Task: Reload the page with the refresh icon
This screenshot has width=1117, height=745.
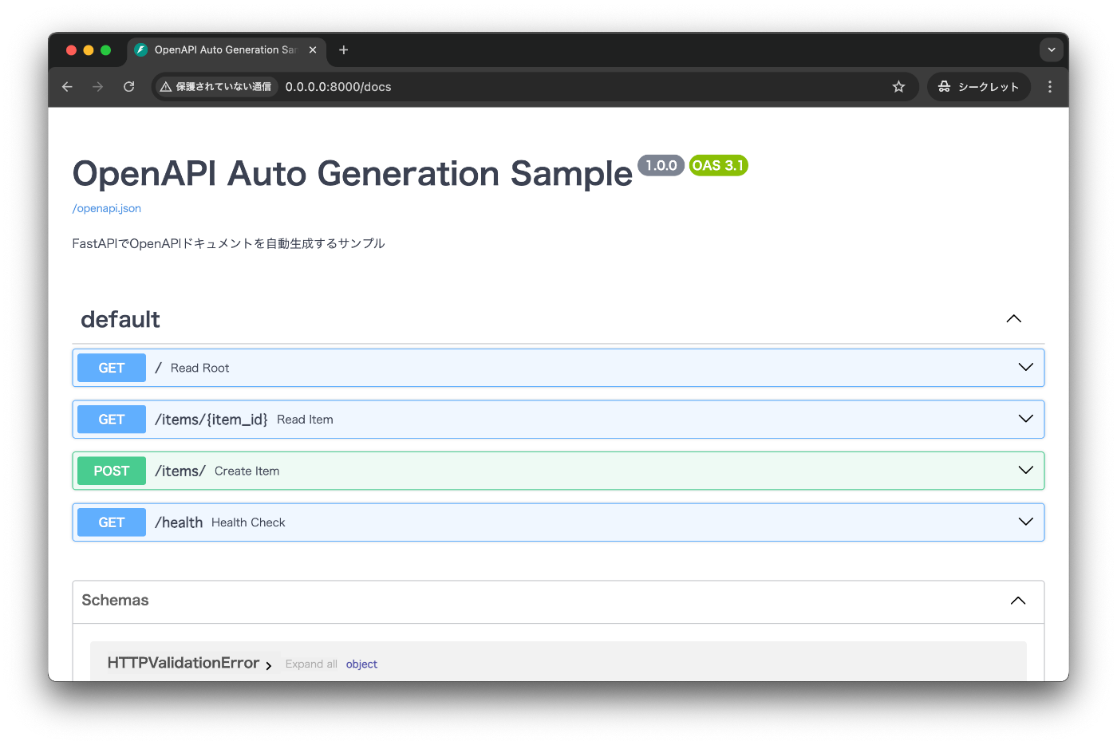Action: pyautogui.click(x=128, y=87)
